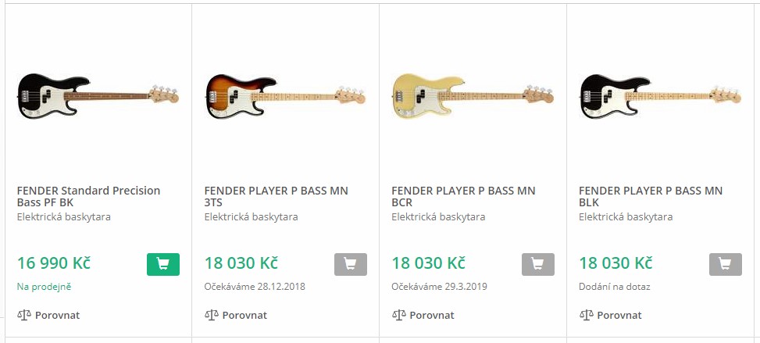View sunburst 3TS bass guitar image
Viewport: 760px width, 343px height.
tap(285, 97)
